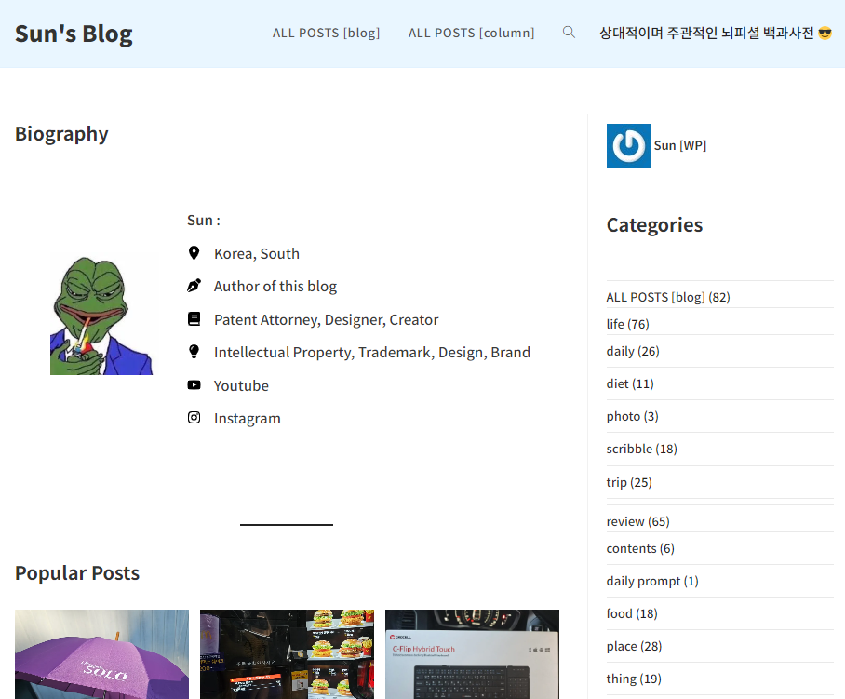Open the purple umbrella popular post thumbnail
The height and width of the screenshot is (699, 845).
pyautogui.click(x=101, y=653)
